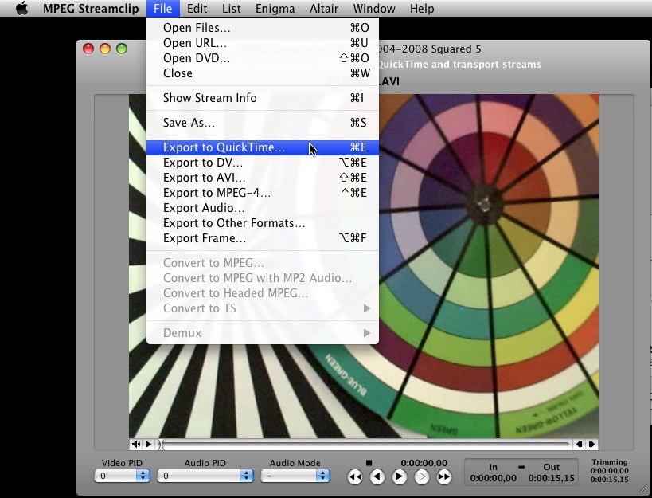Click the frame step-forward icon right of timeline
652x498 pixels.
tap(592, 445)
